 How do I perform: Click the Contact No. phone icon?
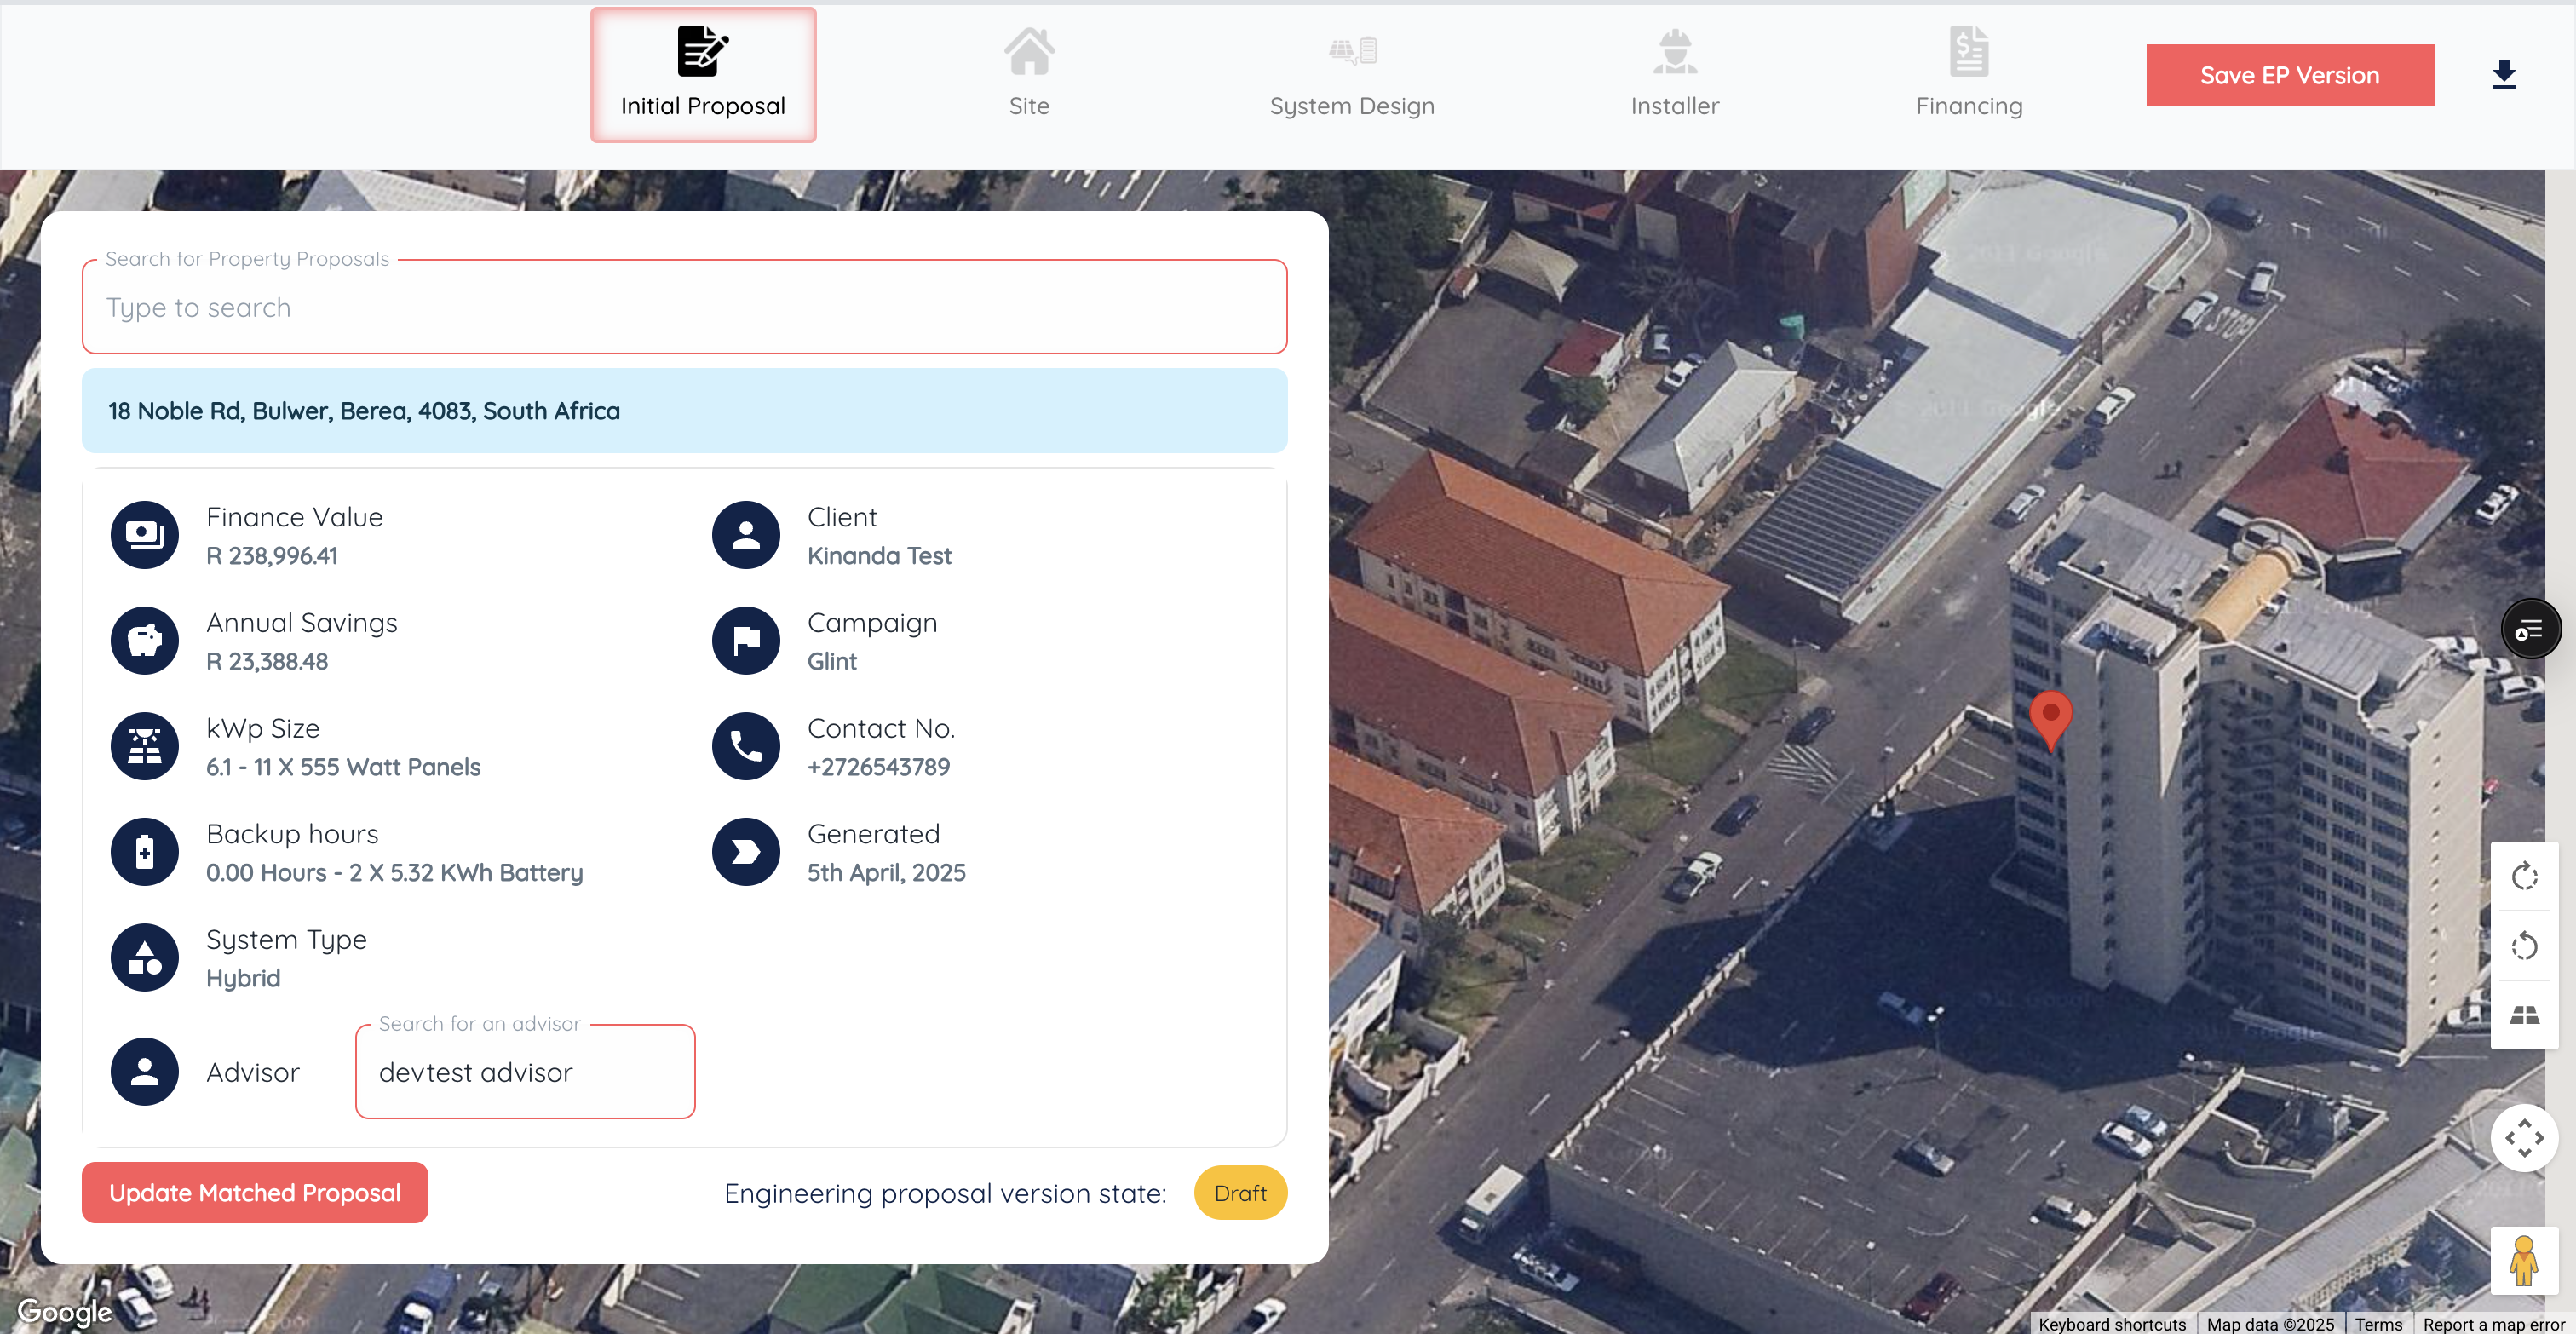pos(746,746)
